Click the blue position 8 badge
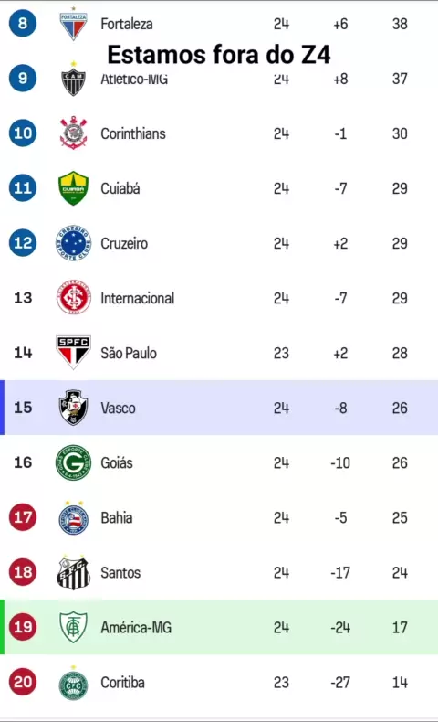Image resolution: width=438 pixels, height=722 pixels. [23, 23]
